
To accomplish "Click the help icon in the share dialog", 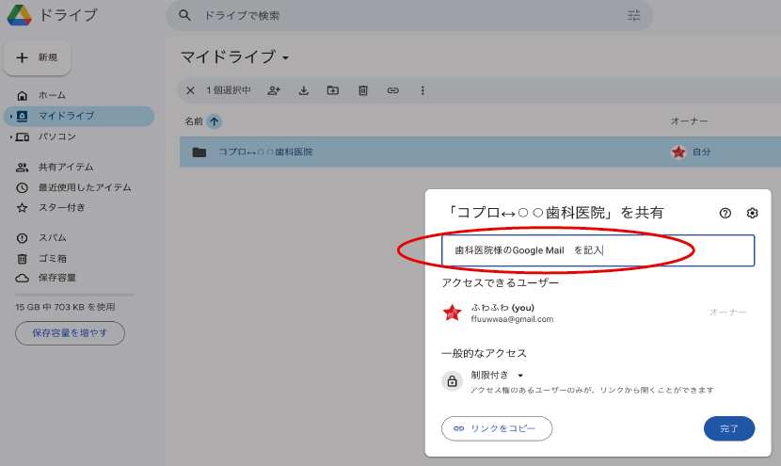I will (725, 213).
